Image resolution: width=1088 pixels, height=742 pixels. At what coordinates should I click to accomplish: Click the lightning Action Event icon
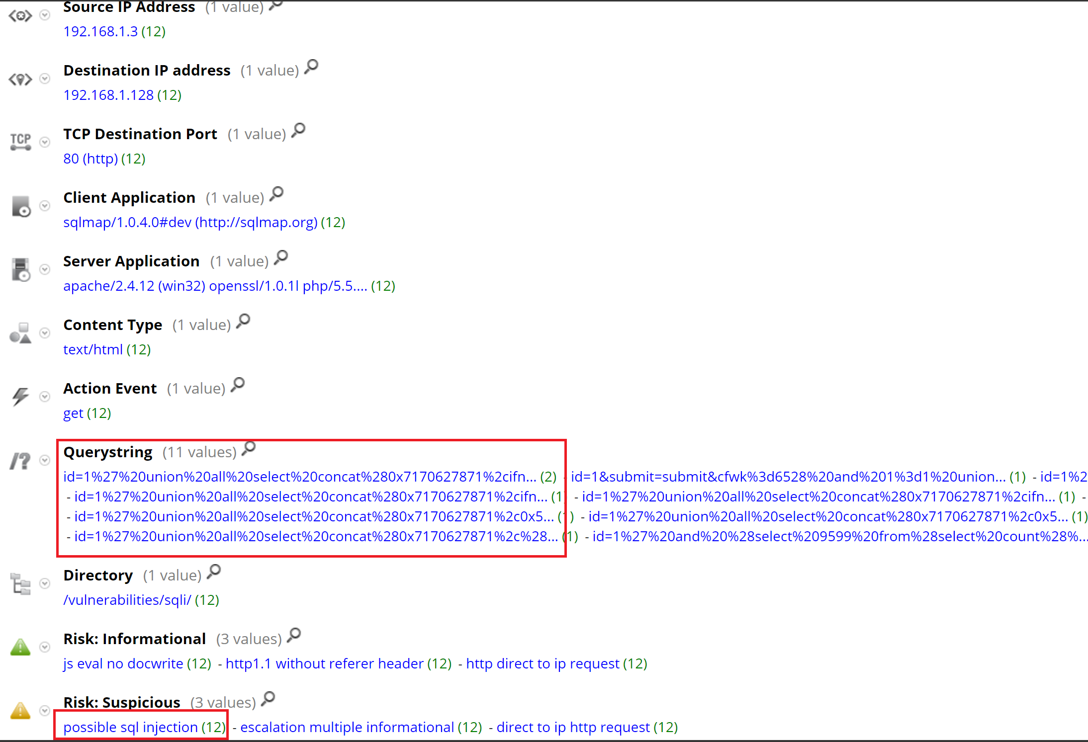(20, 396)
